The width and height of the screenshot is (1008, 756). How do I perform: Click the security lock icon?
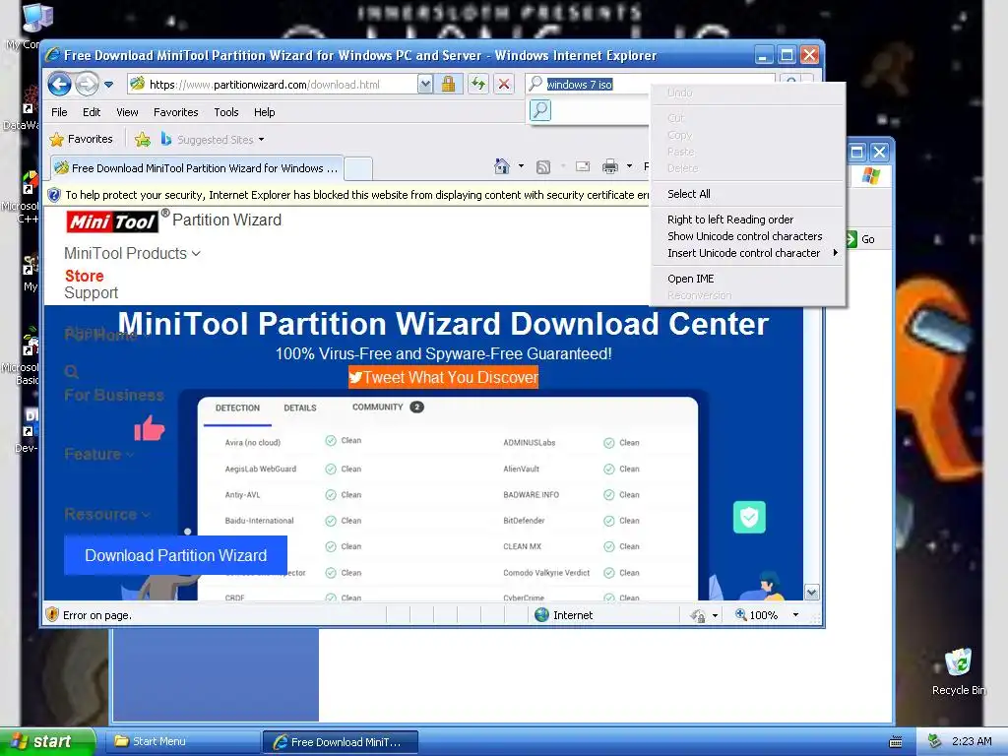tap(448, 84)
